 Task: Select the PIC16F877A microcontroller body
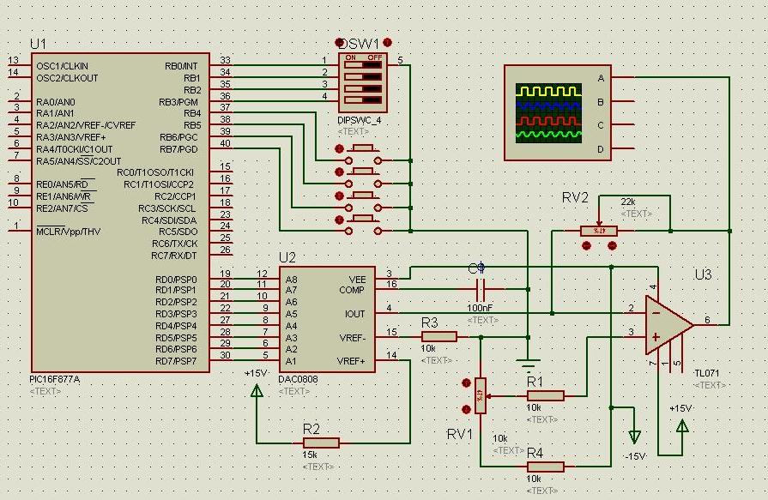120,213
